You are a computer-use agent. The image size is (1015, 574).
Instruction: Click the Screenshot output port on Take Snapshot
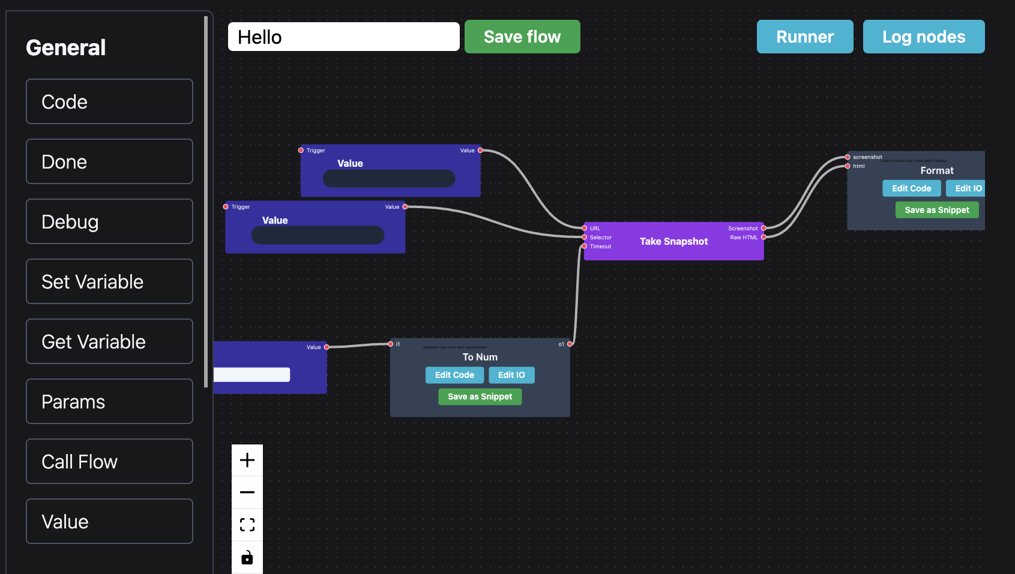764,228
